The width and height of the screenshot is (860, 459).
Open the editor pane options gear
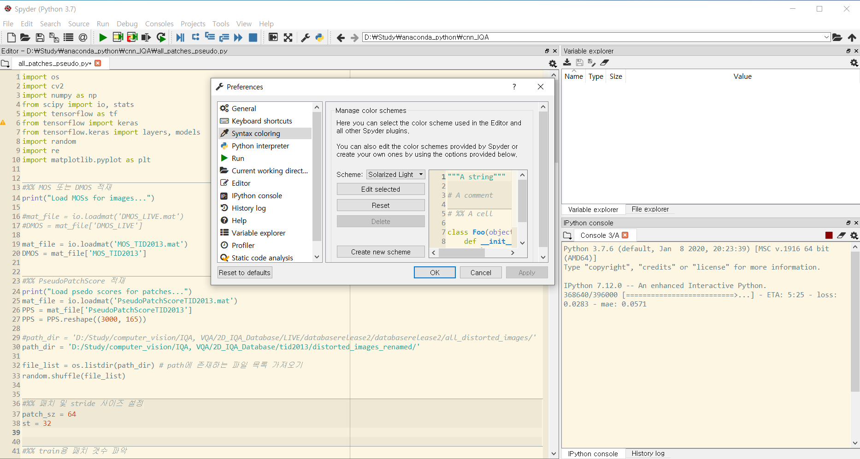tap(553, 64)
